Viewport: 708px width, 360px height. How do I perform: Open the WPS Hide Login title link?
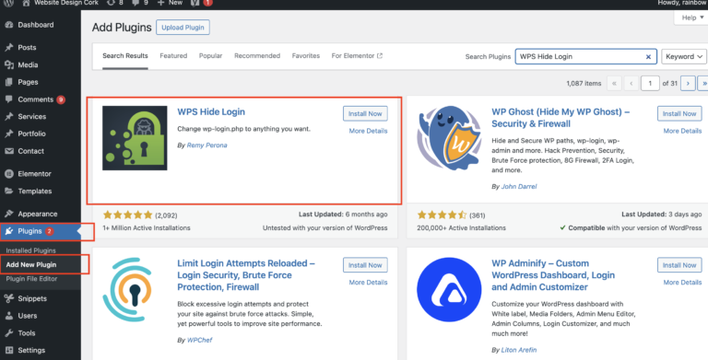click(211, 112)
